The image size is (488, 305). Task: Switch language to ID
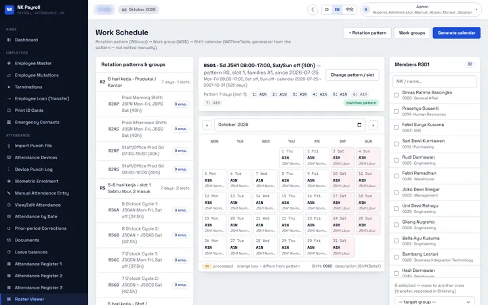point(327,9)
